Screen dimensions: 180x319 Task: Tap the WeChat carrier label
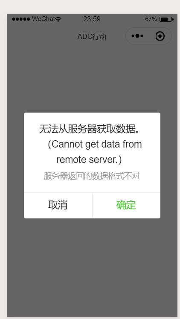point(44,19)
